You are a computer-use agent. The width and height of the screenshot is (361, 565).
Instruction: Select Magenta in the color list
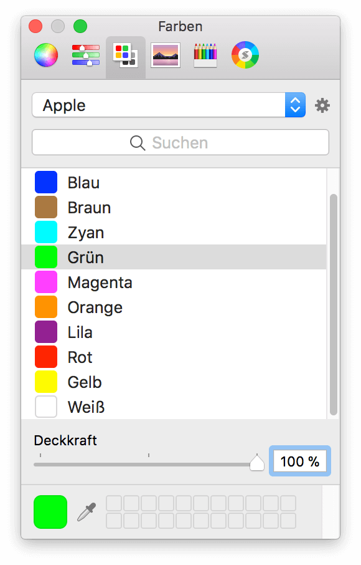point(174,282)
